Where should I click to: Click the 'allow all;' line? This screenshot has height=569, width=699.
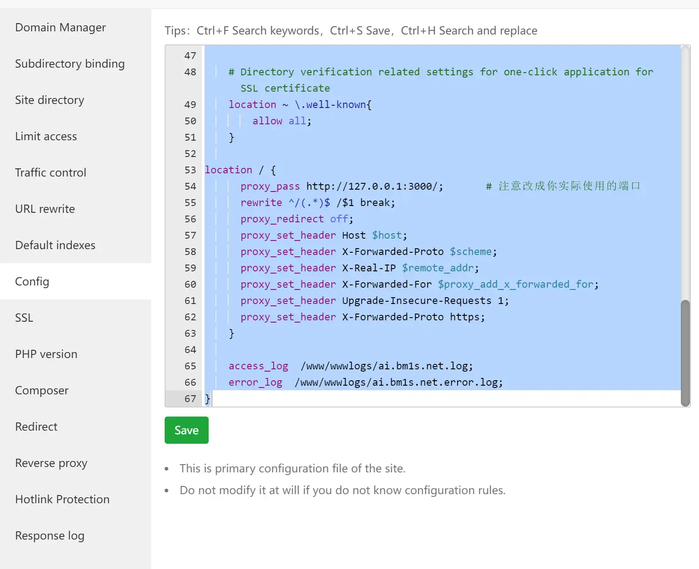coord(282,121)
